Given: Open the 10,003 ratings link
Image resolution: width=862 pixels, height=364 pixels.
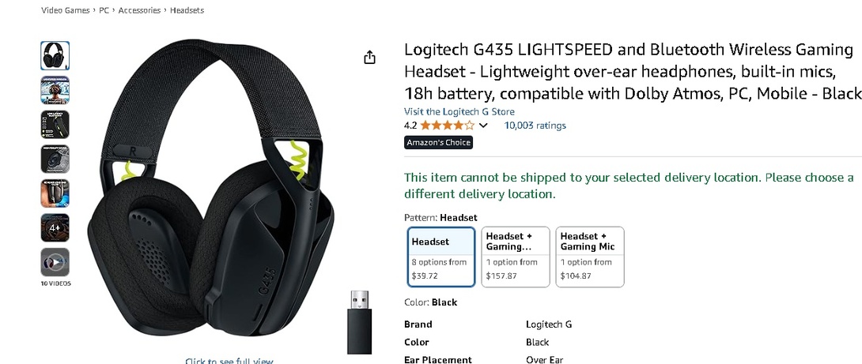Looking at the screenshot, I should (535, 126).
